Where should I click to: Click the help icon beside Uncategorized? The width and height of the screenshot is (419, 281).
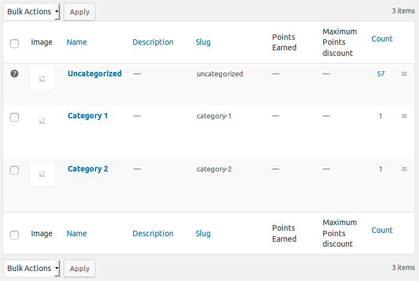click(14, 74)
